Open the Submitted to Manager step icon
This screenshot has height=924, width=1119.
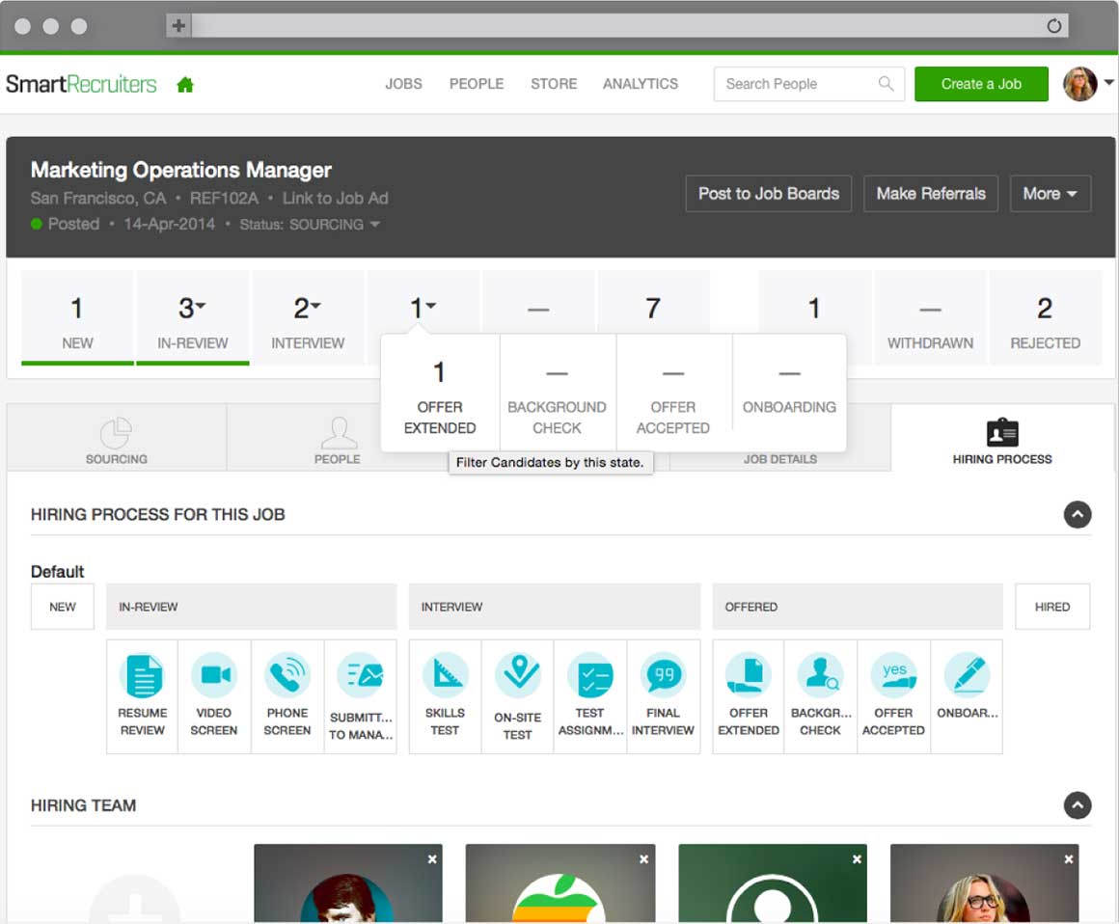(361, 675)
